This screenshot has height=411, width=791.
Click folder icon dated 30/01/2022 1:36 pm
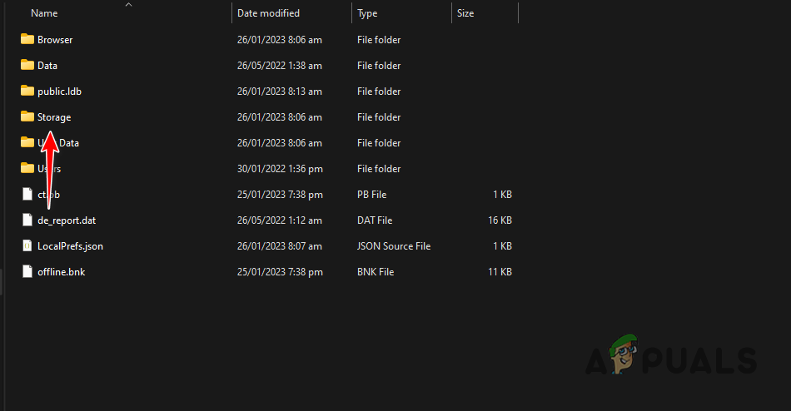tap(27, 168)
